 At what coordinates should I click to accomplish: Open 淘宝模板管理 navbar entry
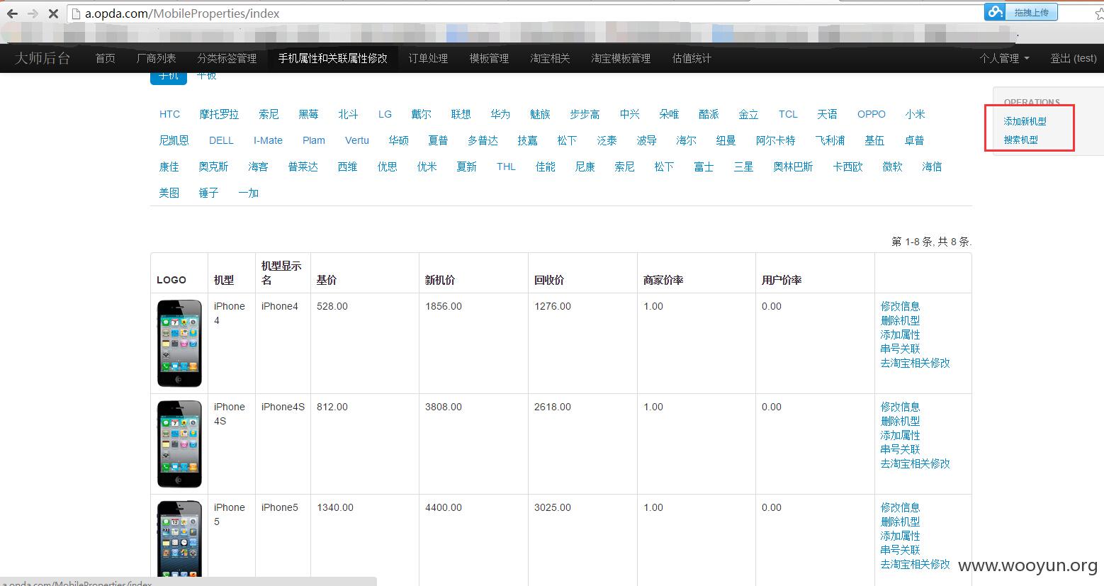(x=621, y=58)
